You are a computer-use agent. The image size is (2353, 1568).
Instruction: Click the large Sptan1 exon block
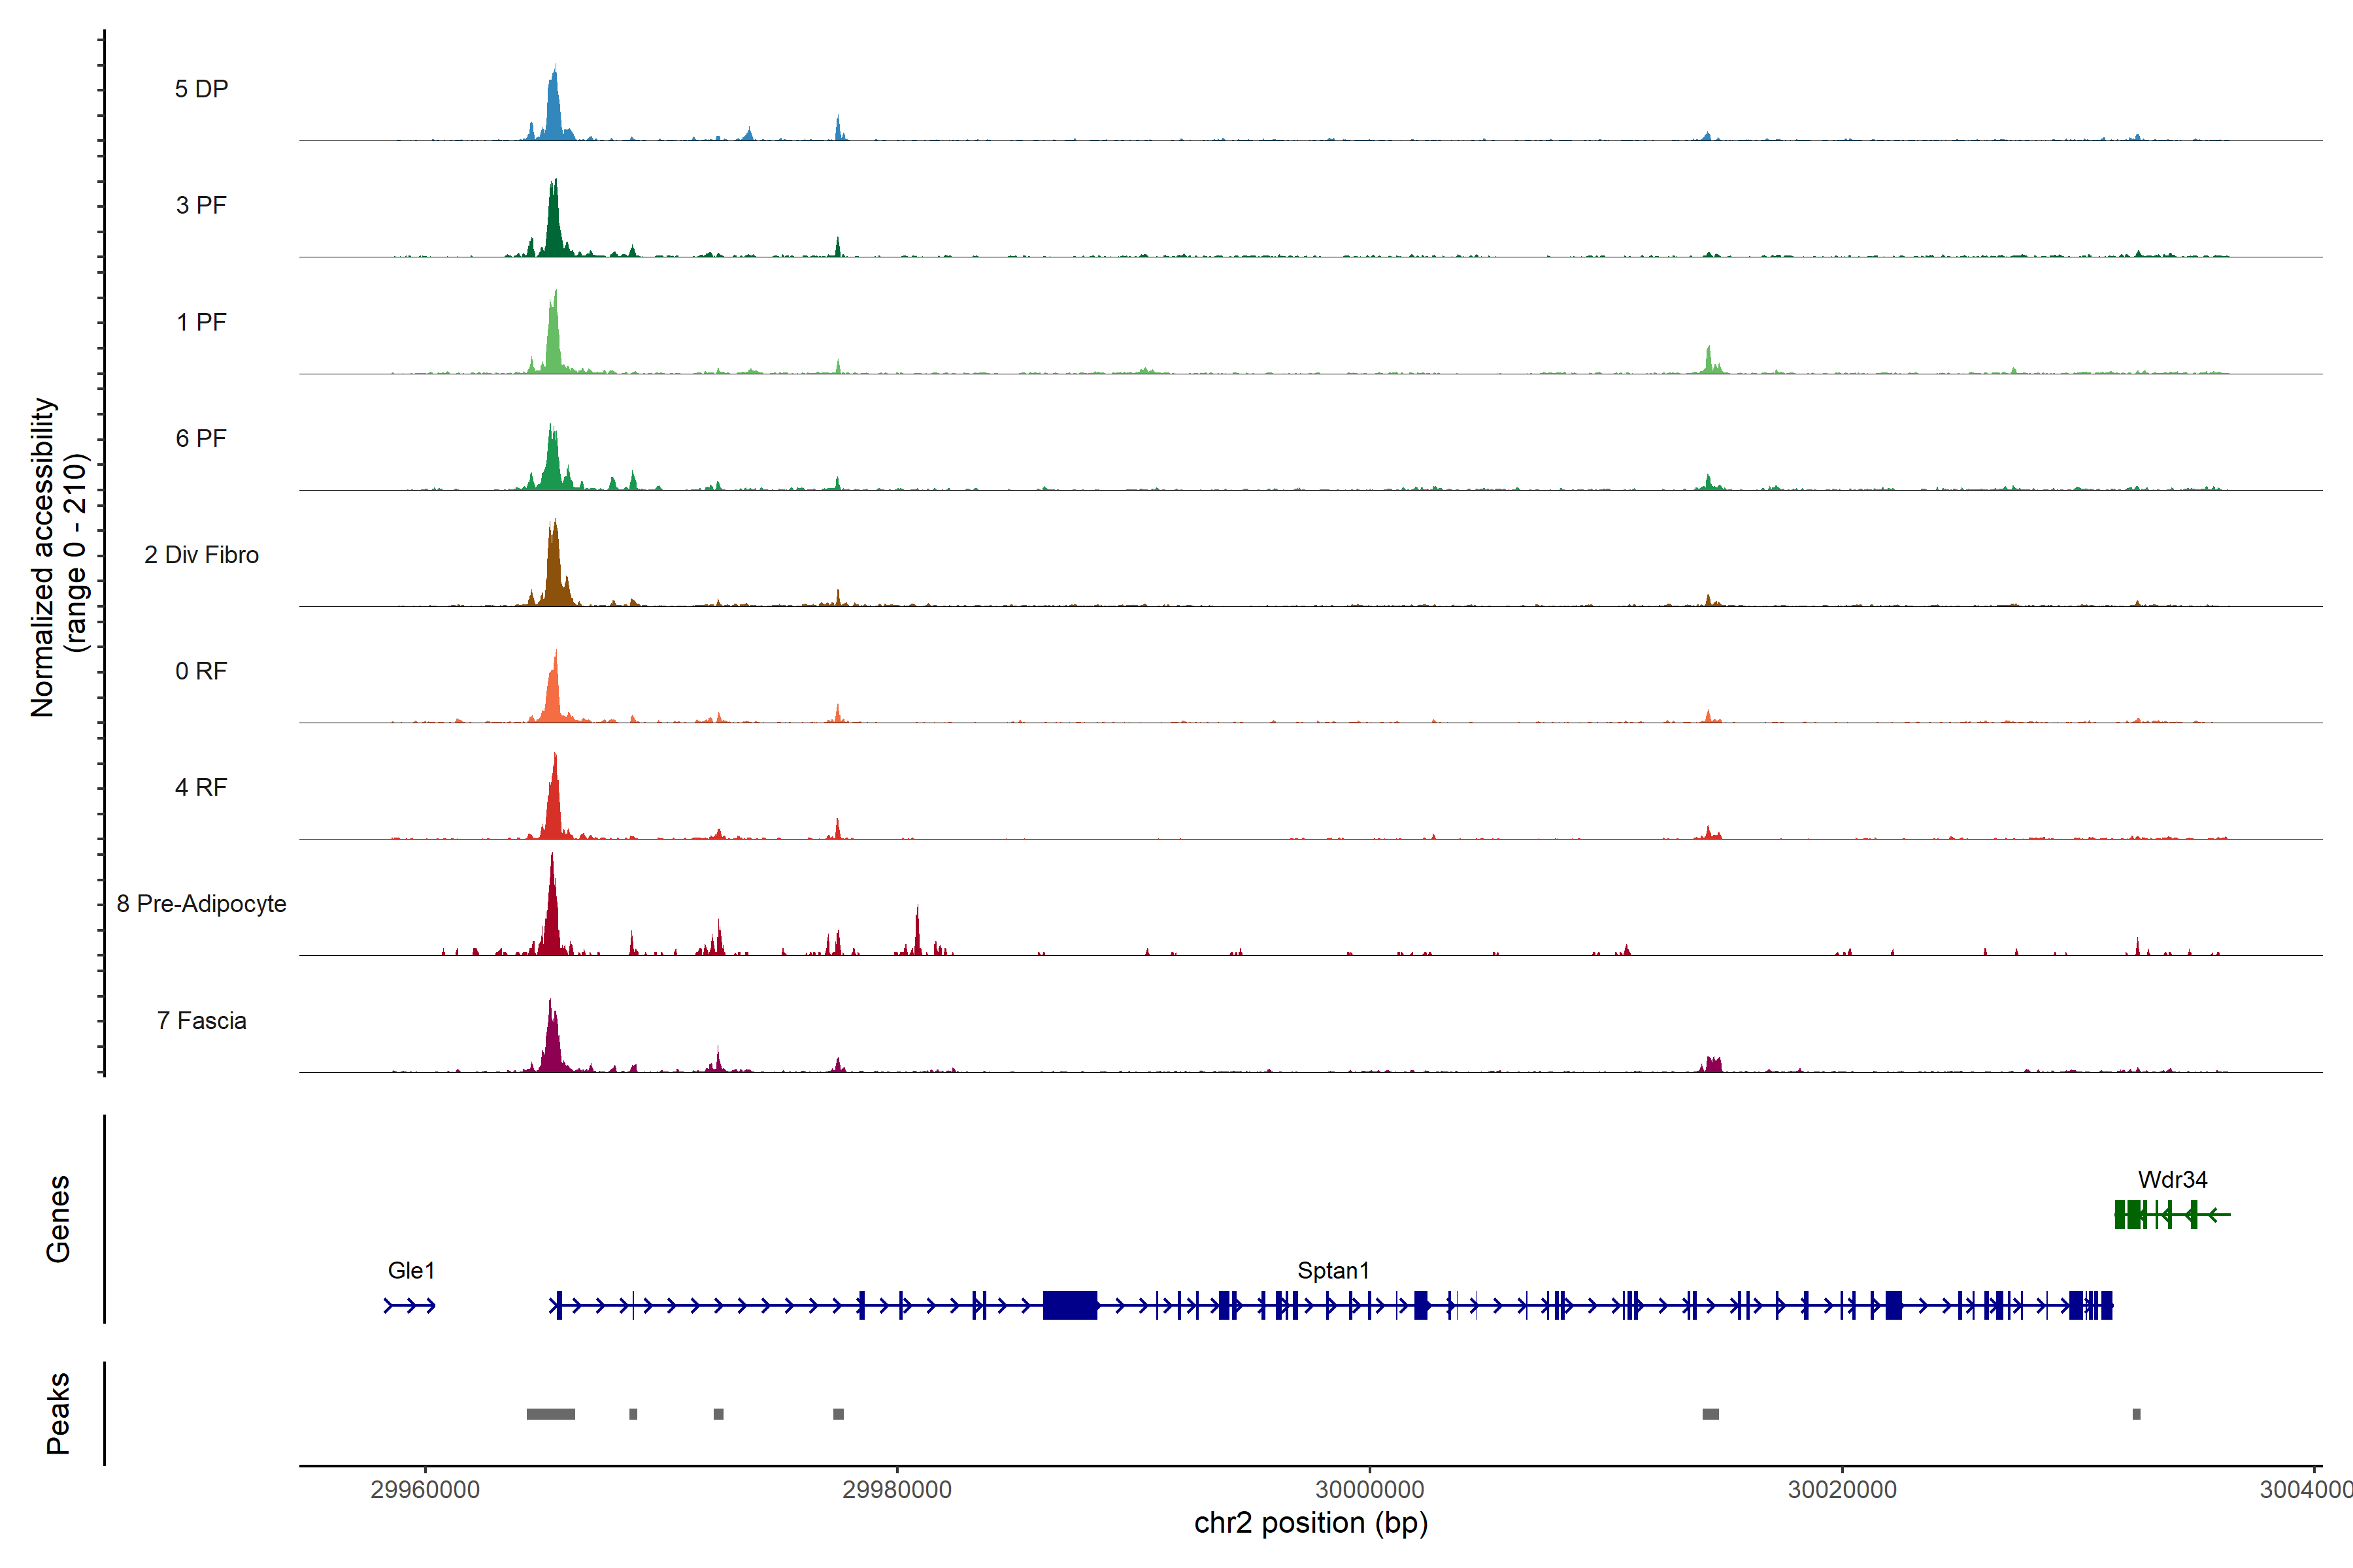[x=1069, y=1306]
